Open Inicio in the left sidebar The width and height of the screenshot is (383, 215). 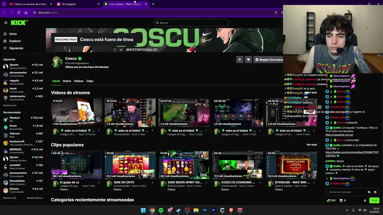point(13,34)
